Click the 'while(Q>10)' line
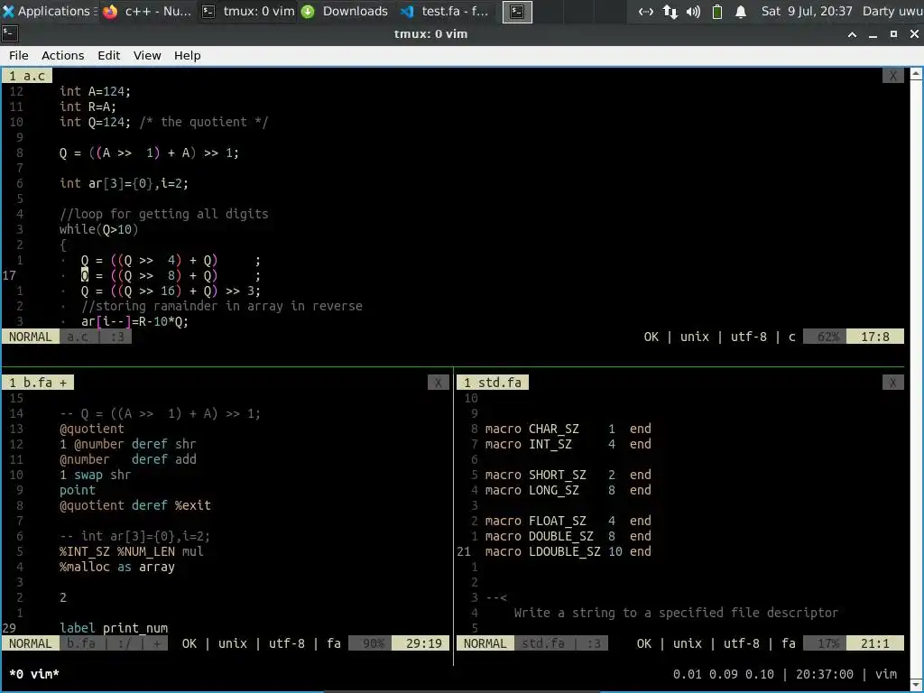This screenshot has height=693, width=924. pos(98,229)
